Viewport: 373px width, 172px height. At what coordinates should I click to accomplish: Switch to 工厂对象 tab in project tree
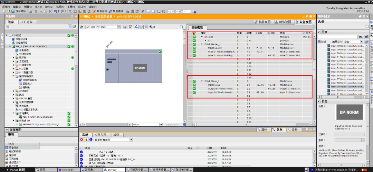pos(28,22)
